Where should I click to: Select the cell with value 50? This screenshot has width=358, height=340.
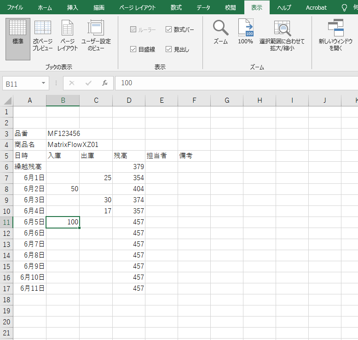coord(63,189)
